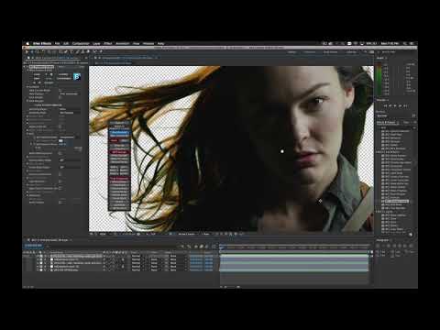
Task: Select the highlighted preset in Effects & Presets list
Action: pyautogui.click(x=397, y=202)
